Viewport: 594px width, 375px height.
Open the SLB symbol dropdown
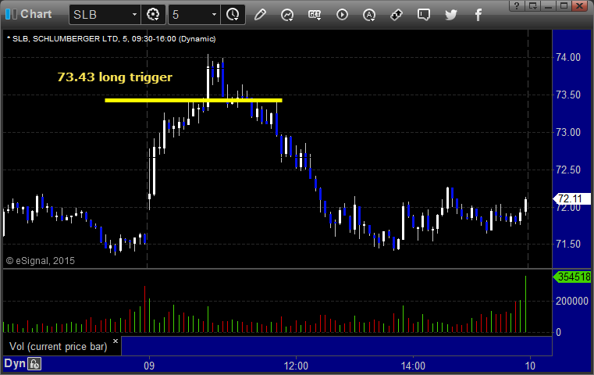pyautogui.click(x=134, y=15)
